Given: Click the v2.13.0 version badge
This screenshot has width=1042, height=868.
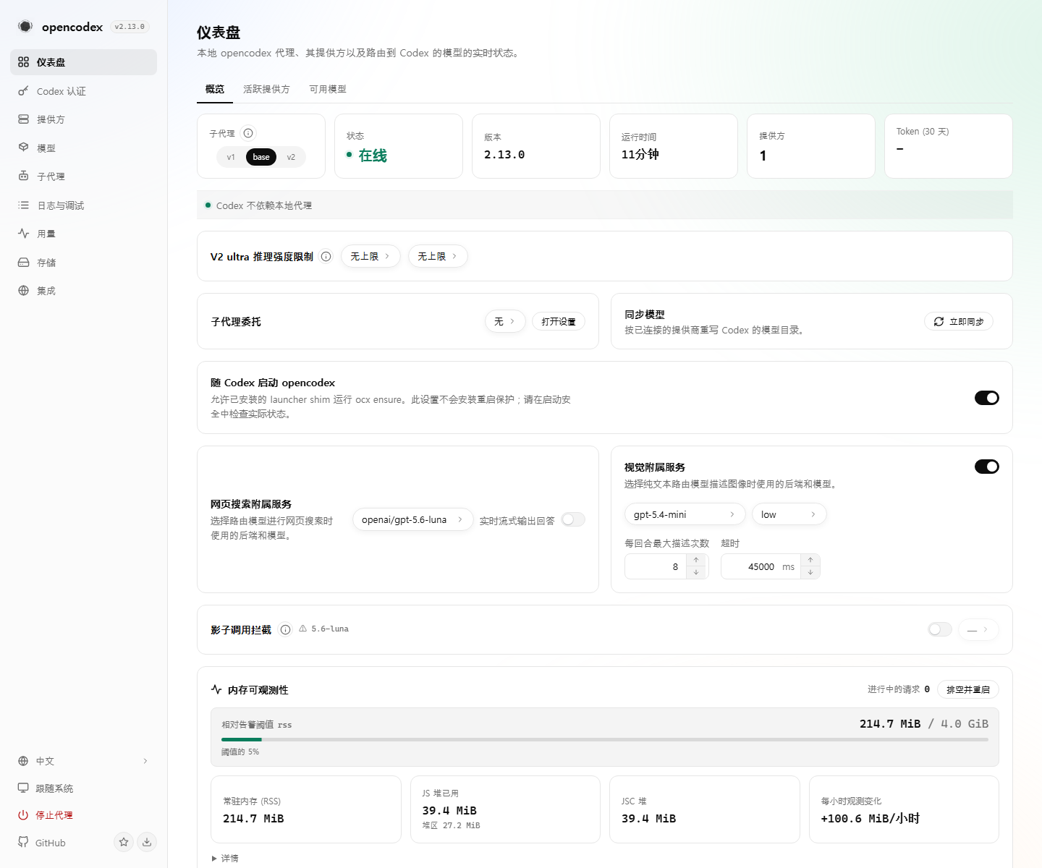Looking at the screenshot, I should point(130,27).
